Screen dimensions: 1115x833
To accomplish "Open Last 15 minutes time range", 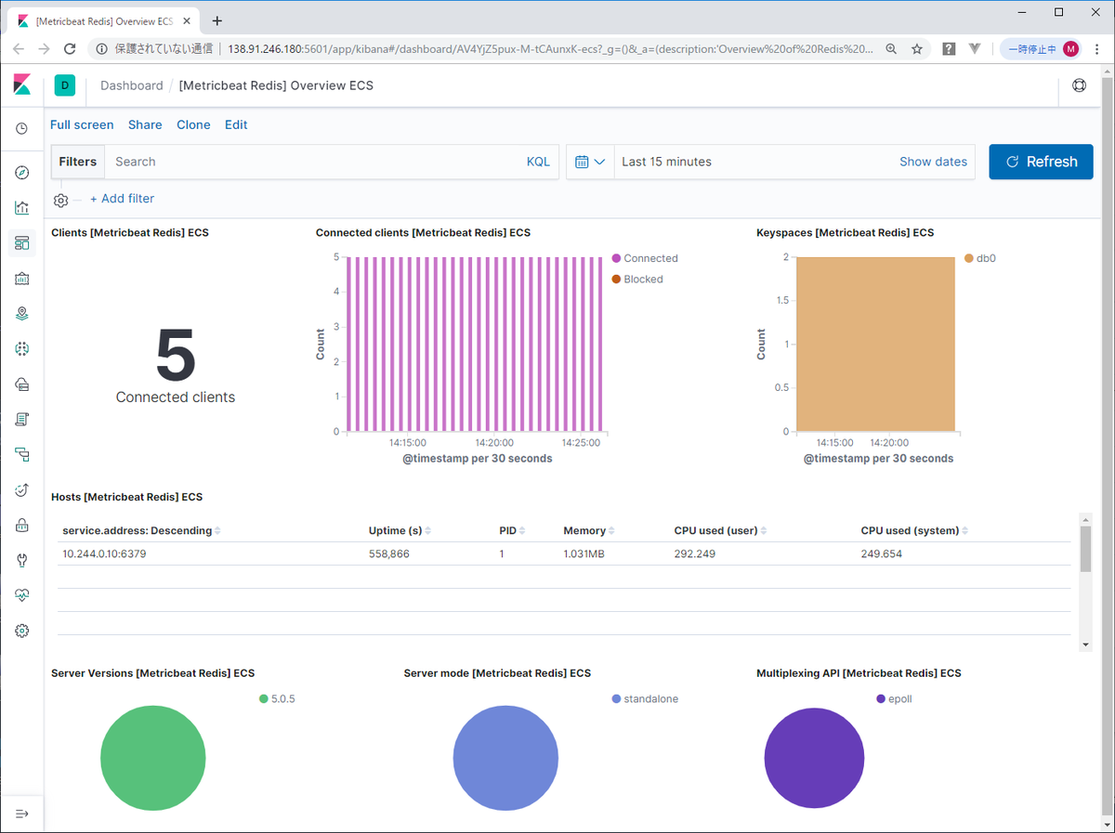I will click(x=666, y=162).
